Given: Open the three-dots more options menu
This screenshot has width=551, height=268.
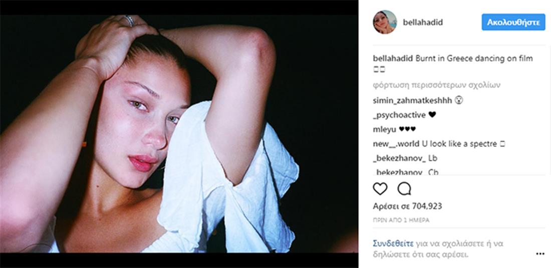Looking at the screenshot, I should tap(540, 253).
